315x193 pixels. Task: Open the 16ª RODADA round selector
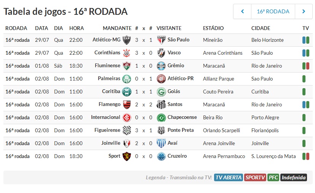click(273, 11)
